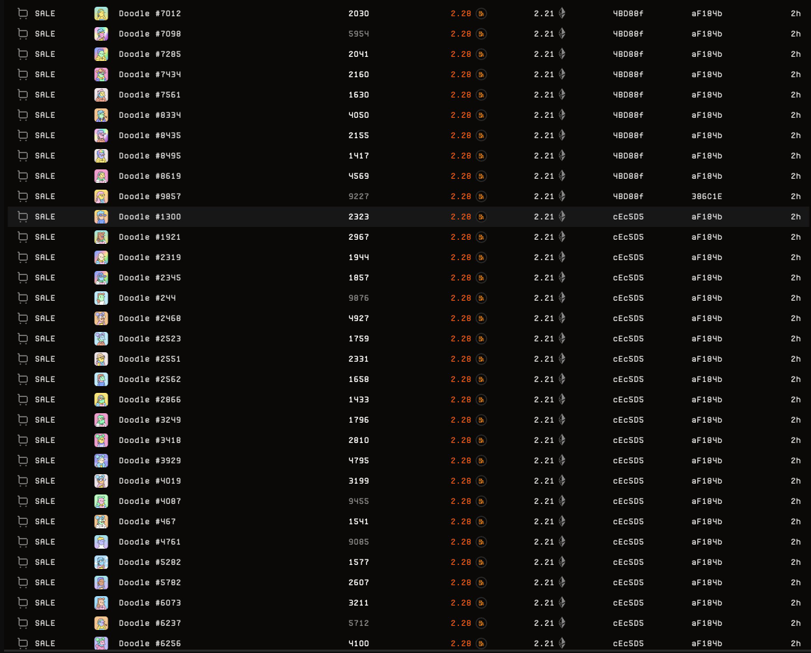This screenshot has height=653, width=811.
Task: Open the Doodle #6256 item name
Action: 150,643
